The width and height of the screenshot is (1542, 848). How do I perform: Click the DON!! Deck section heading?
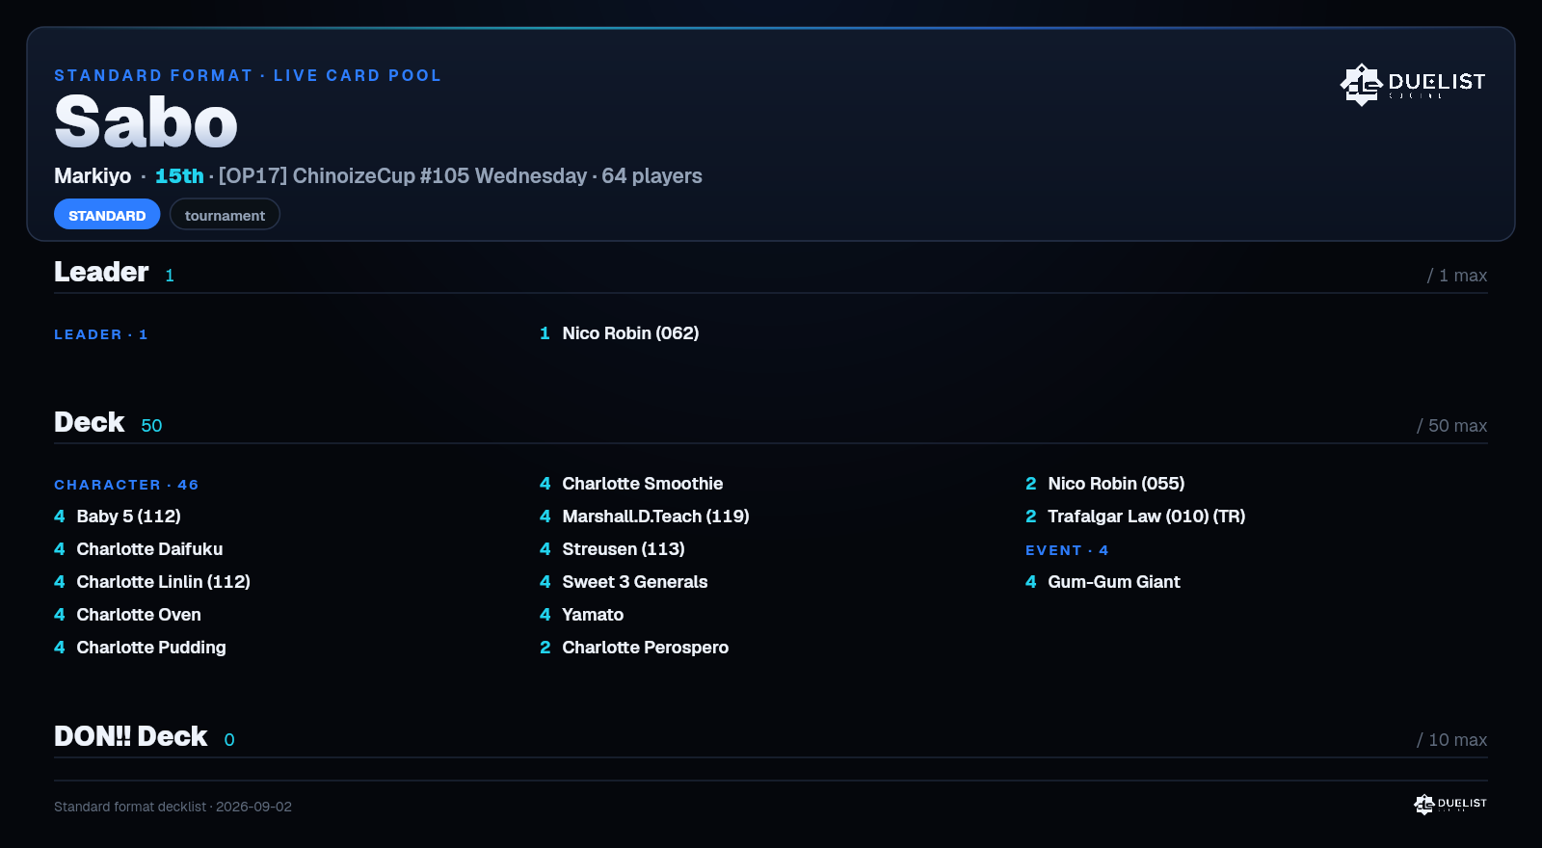pos(130,736)
